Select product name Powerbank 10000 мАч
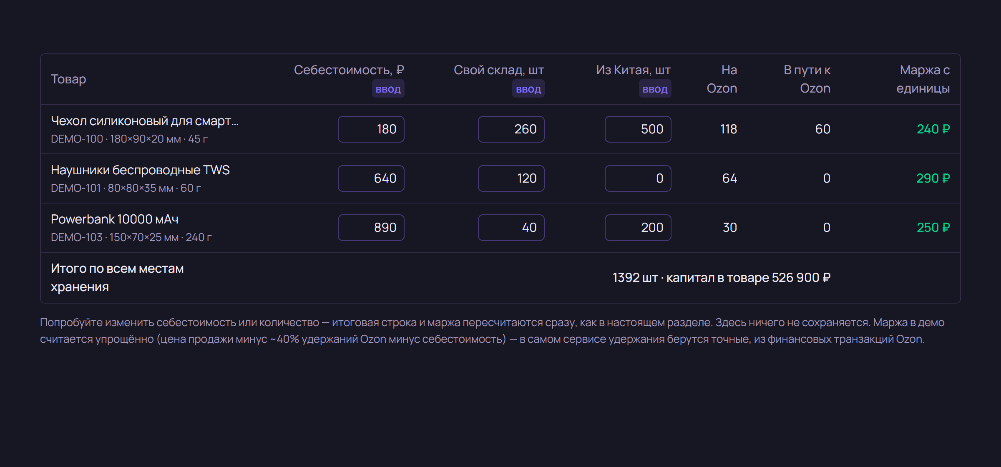Image resolution: width=1001 pixels, height=467 pixels. click(x=115, y=219)
